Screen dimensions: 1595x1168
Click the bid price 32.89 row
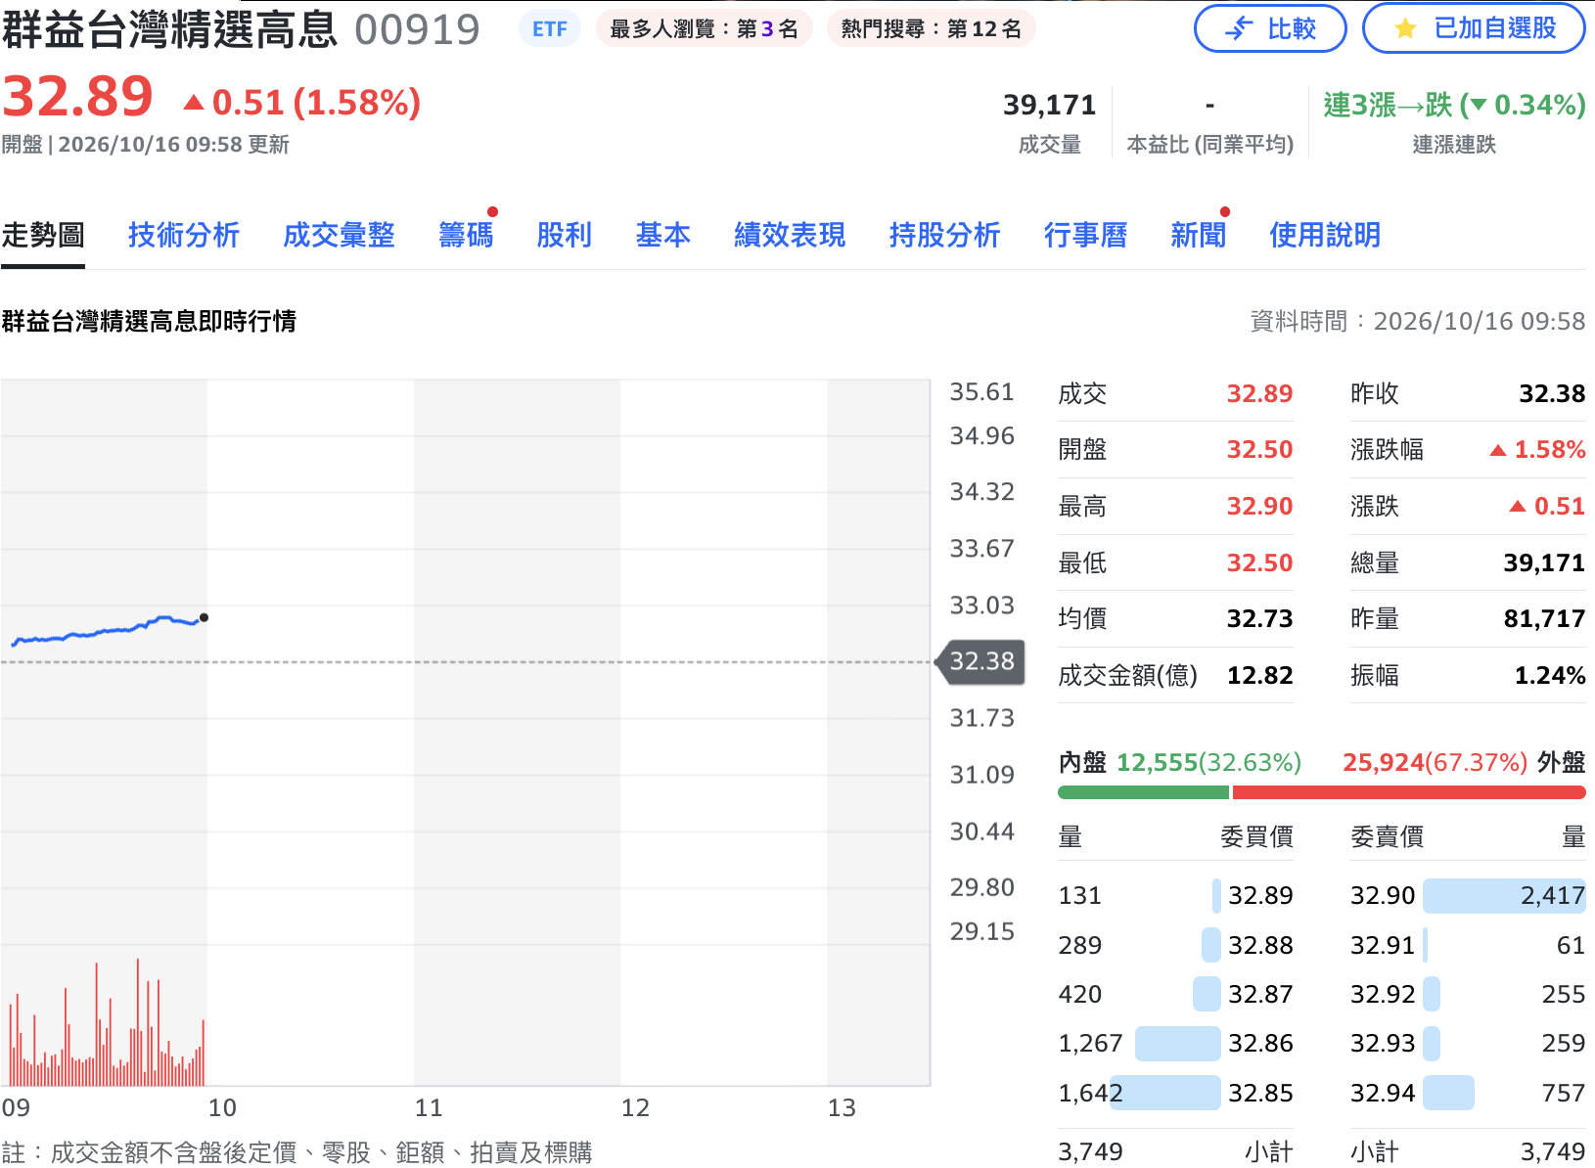1175,895
